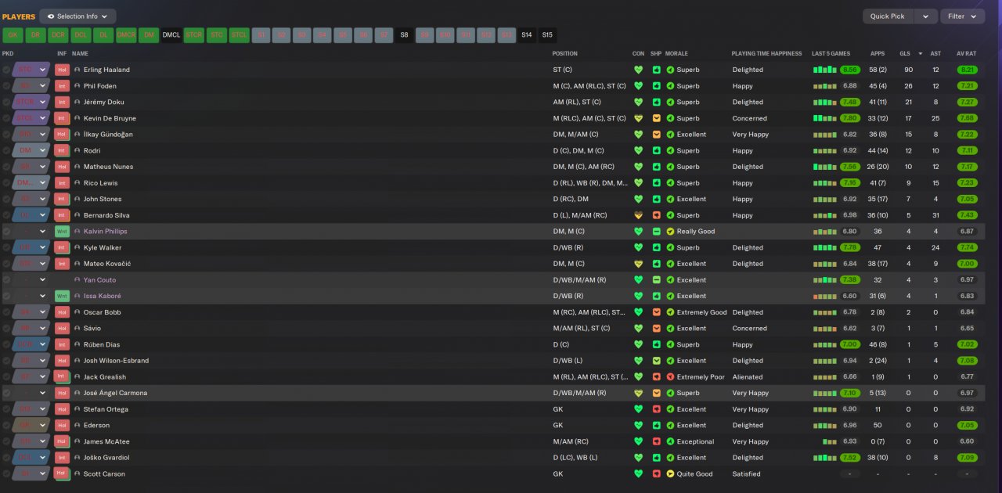The width and height of the screenshot is (1002, 493).
Task: Click James McAtee's red sharpness icon
Action: (656, 441)
